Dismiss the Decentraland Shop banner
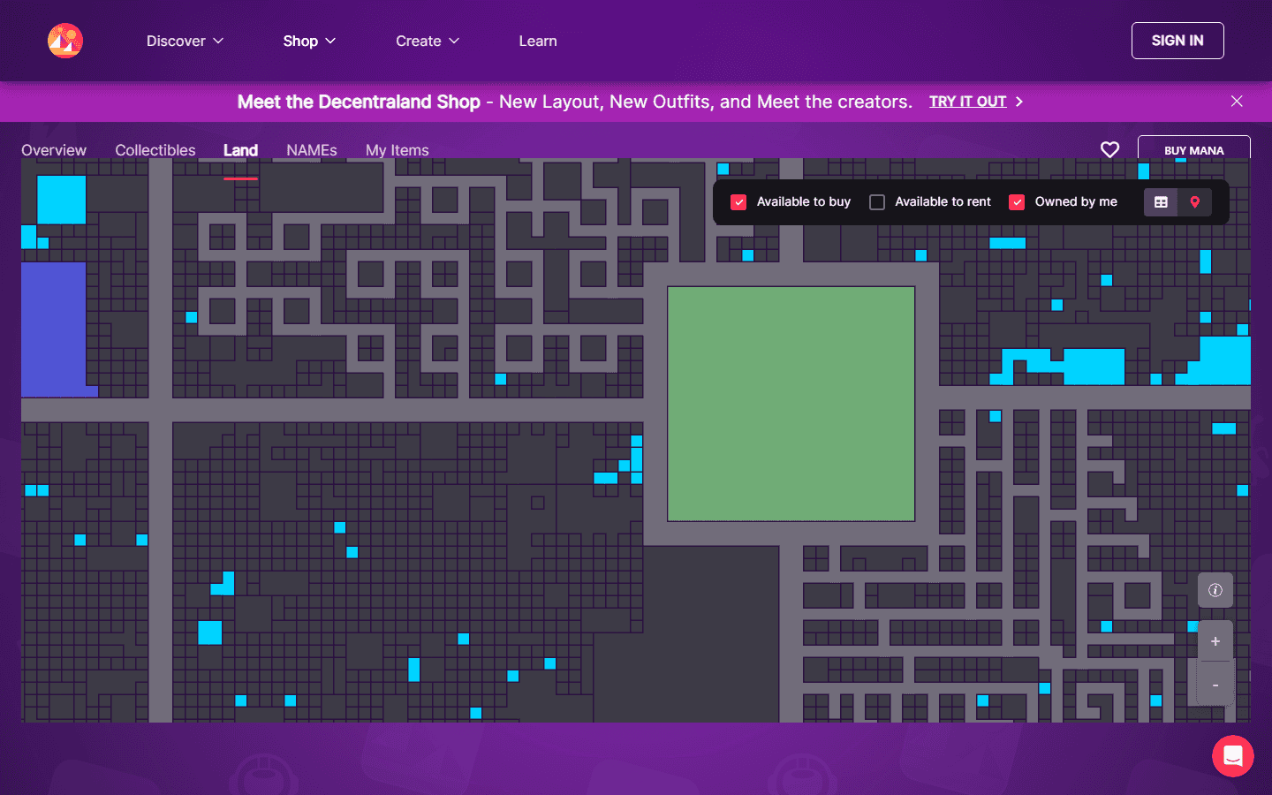The width and height of the screenshot is (1272, 795). (1237, 102)
